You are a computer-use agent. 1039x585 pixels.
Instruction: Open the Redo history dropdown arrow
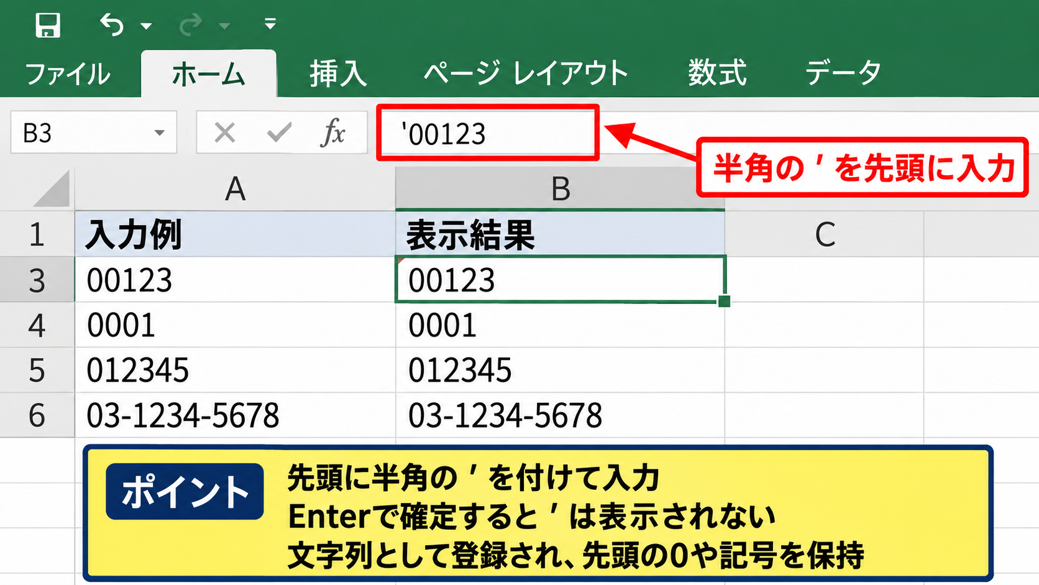click(x=225, y=26)
